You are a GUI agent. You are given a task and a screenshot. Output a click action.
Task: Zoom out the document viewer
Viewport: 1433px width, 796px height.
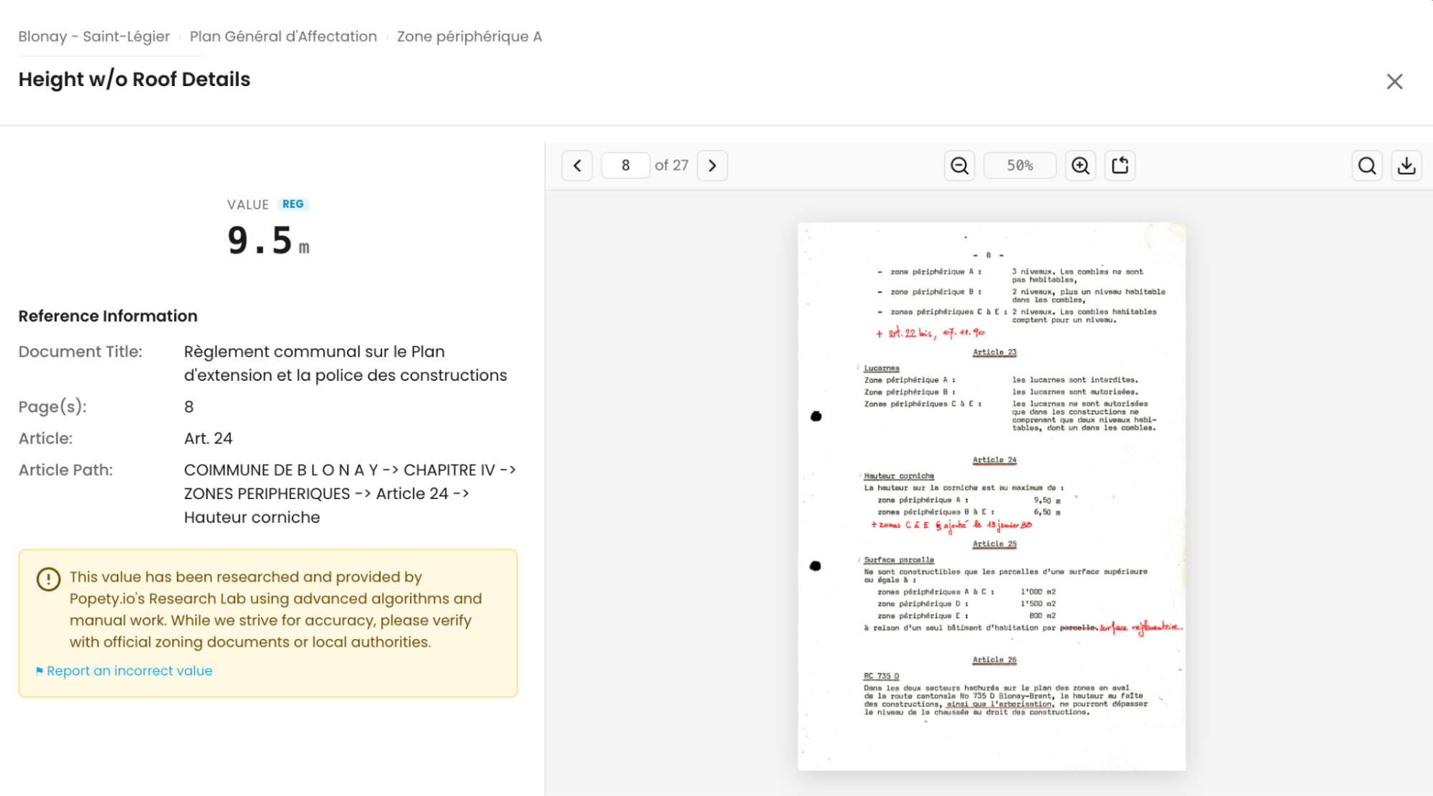tap(959, 166)
